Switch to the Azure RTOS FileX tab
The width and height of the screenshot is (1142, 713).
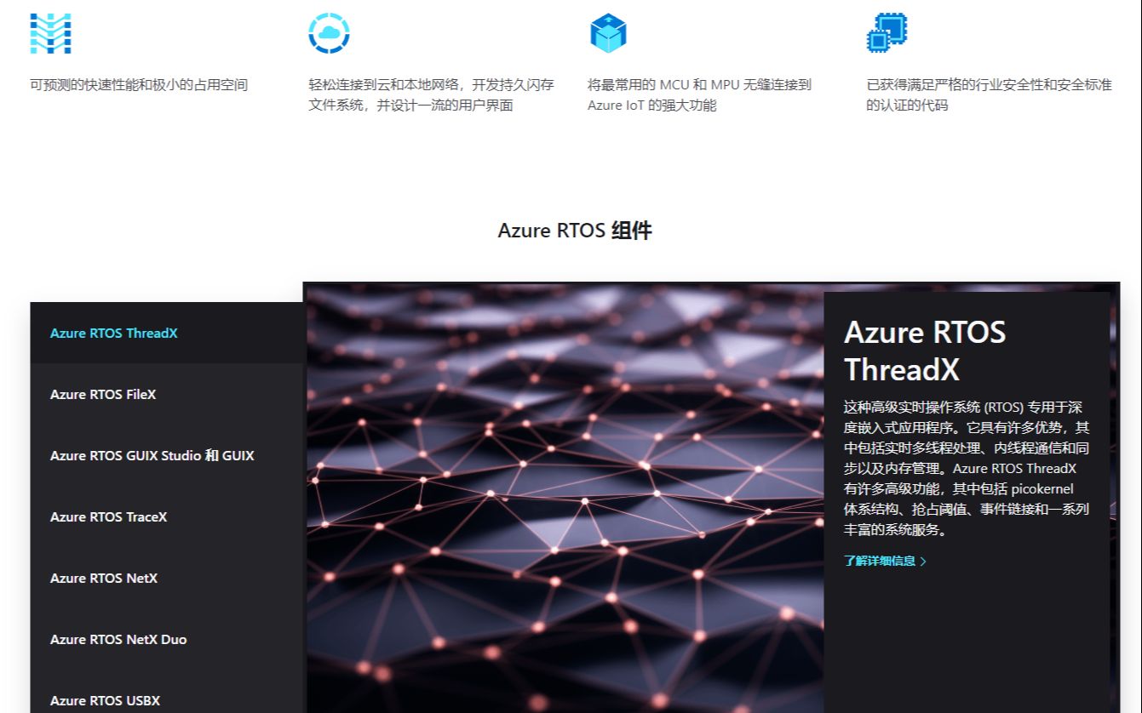(x=167, y=394)
